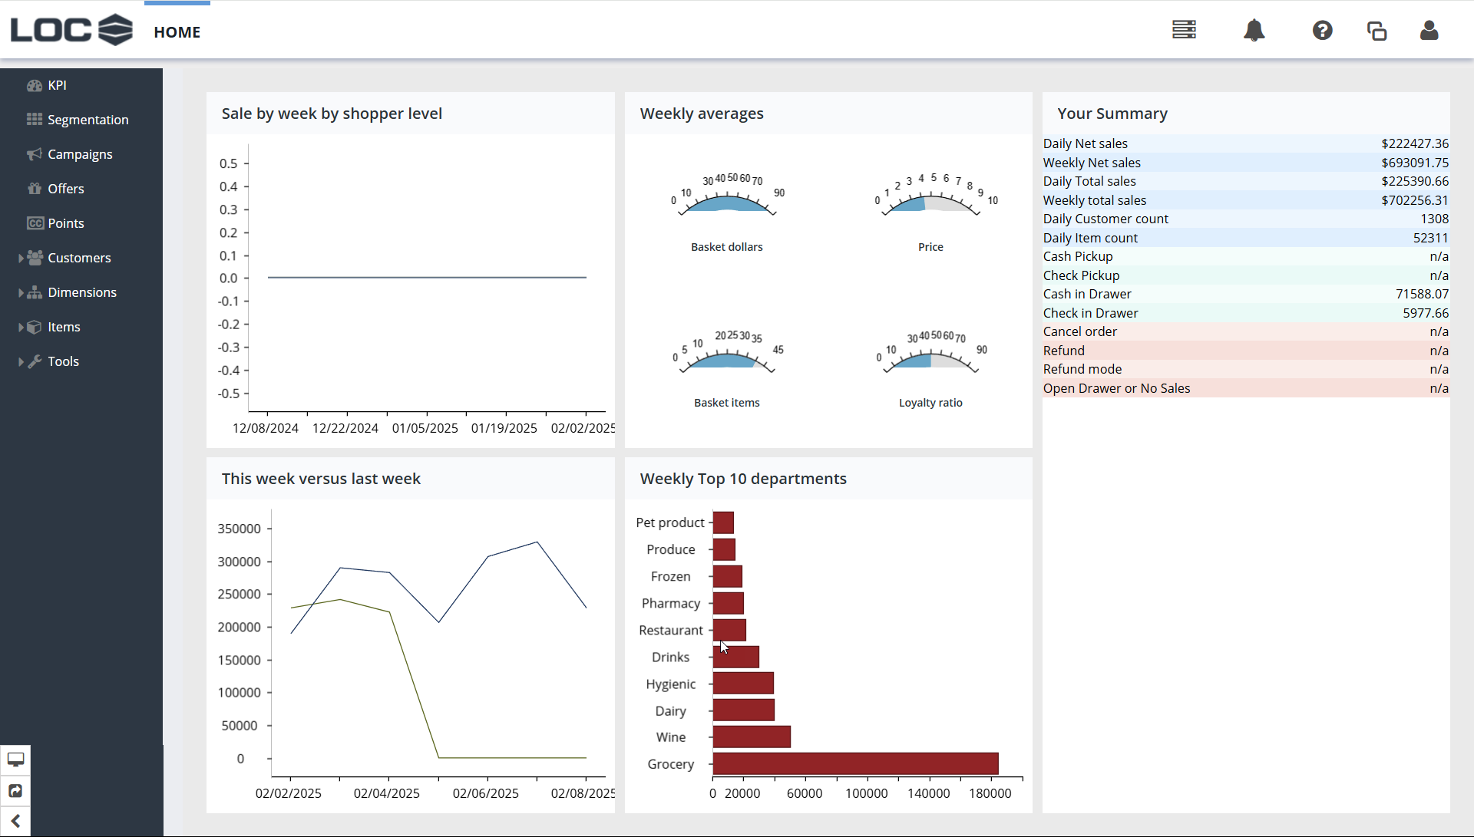Open the server list icon in header

[x=1184, y=31]
